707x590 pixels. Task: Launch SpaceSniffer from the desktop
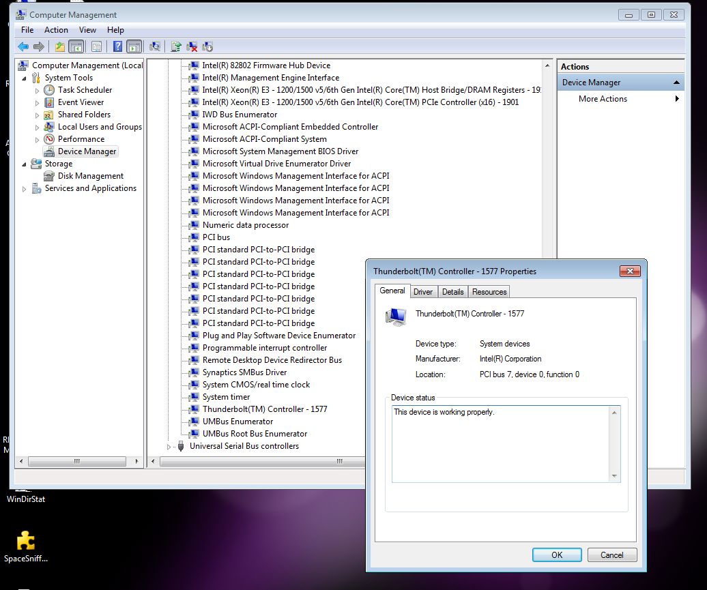click(26, 542)
